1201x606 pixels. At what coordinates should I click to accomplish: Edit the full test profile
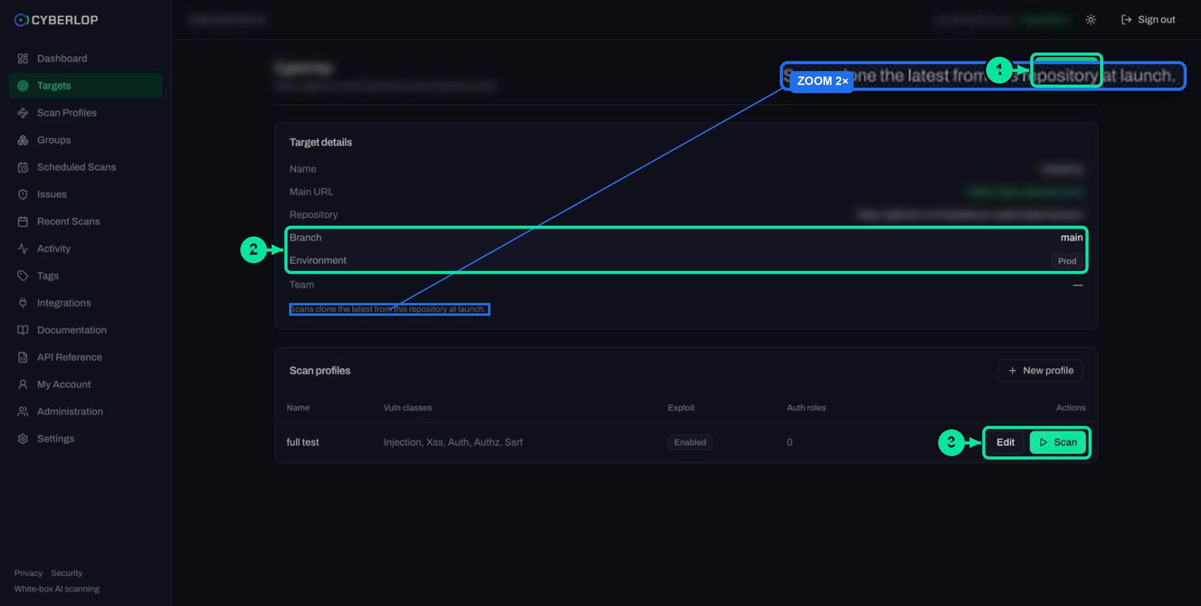(1005, 442)
